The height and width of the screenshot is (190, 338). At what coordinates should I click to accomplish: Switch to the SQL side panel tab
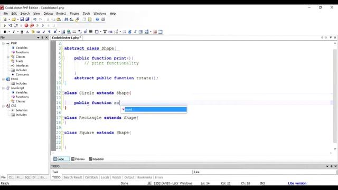tap(27, 177)
